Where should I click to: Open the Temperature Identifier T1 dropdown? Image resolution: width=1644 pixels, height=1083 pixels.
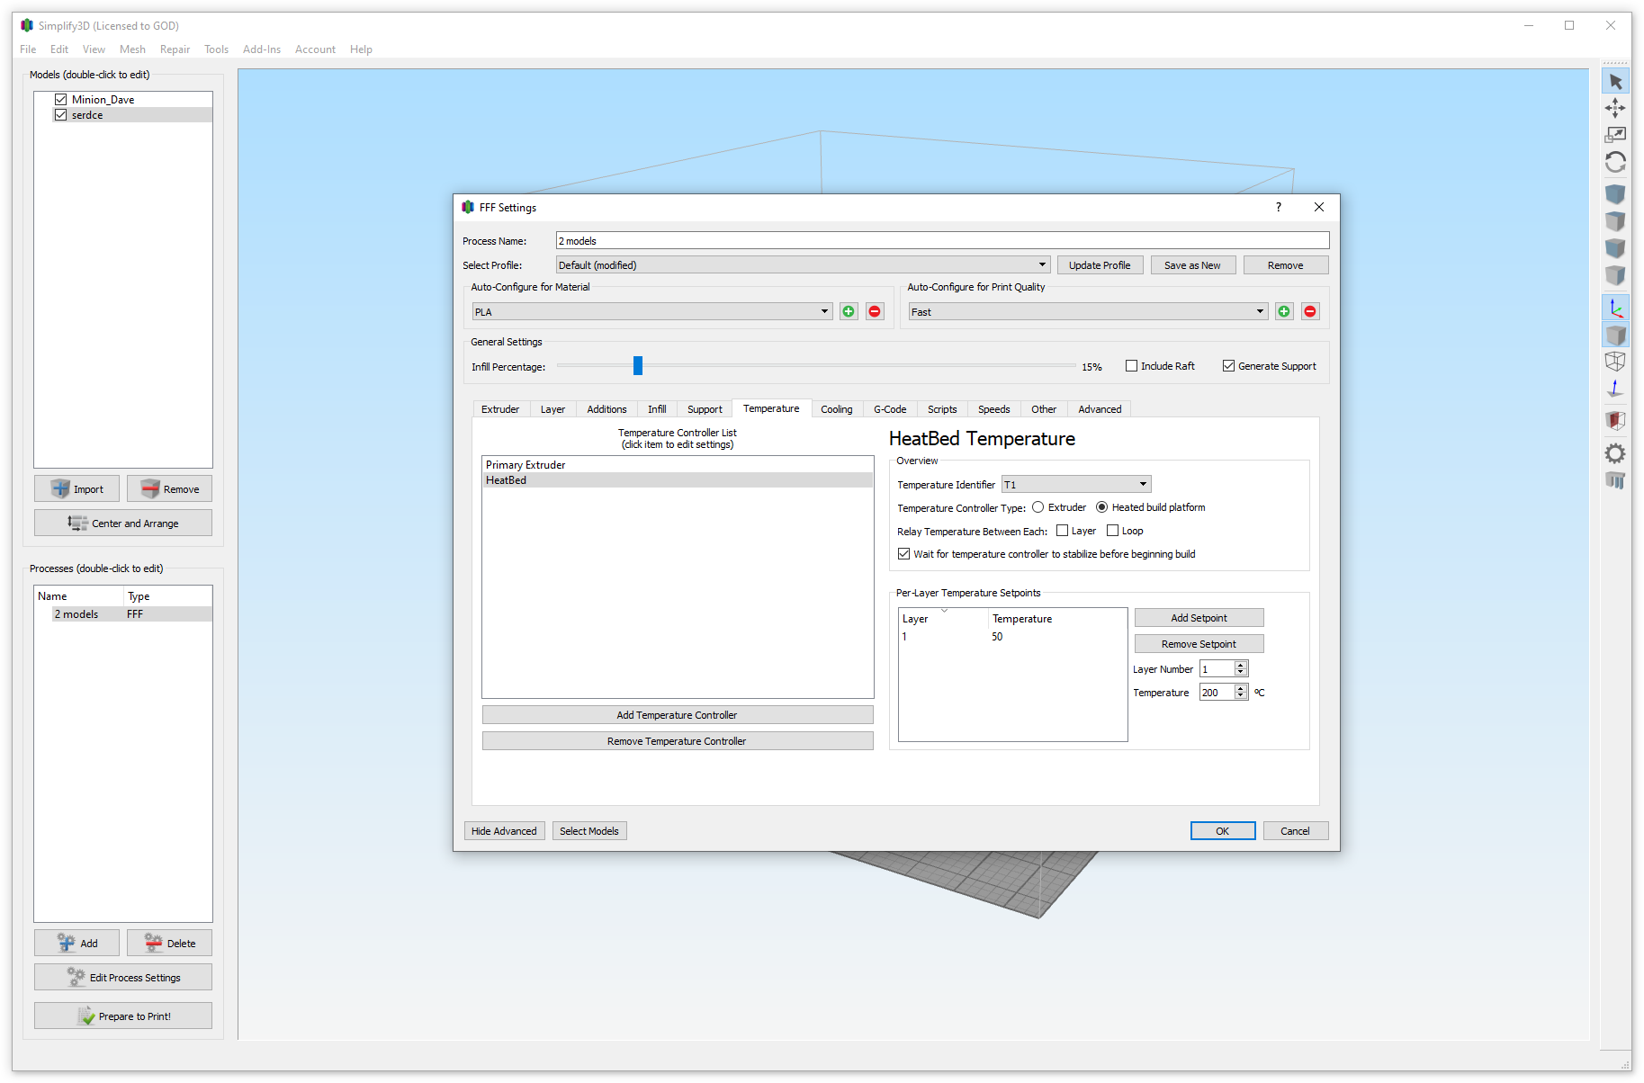coord(1076,485)
